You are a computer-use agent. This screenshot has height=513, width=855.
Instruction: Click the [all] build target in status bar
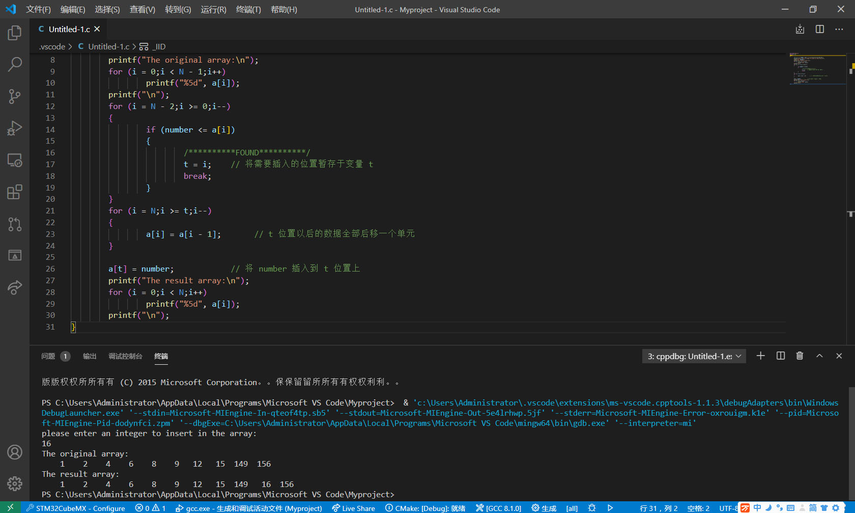point(572,508)
